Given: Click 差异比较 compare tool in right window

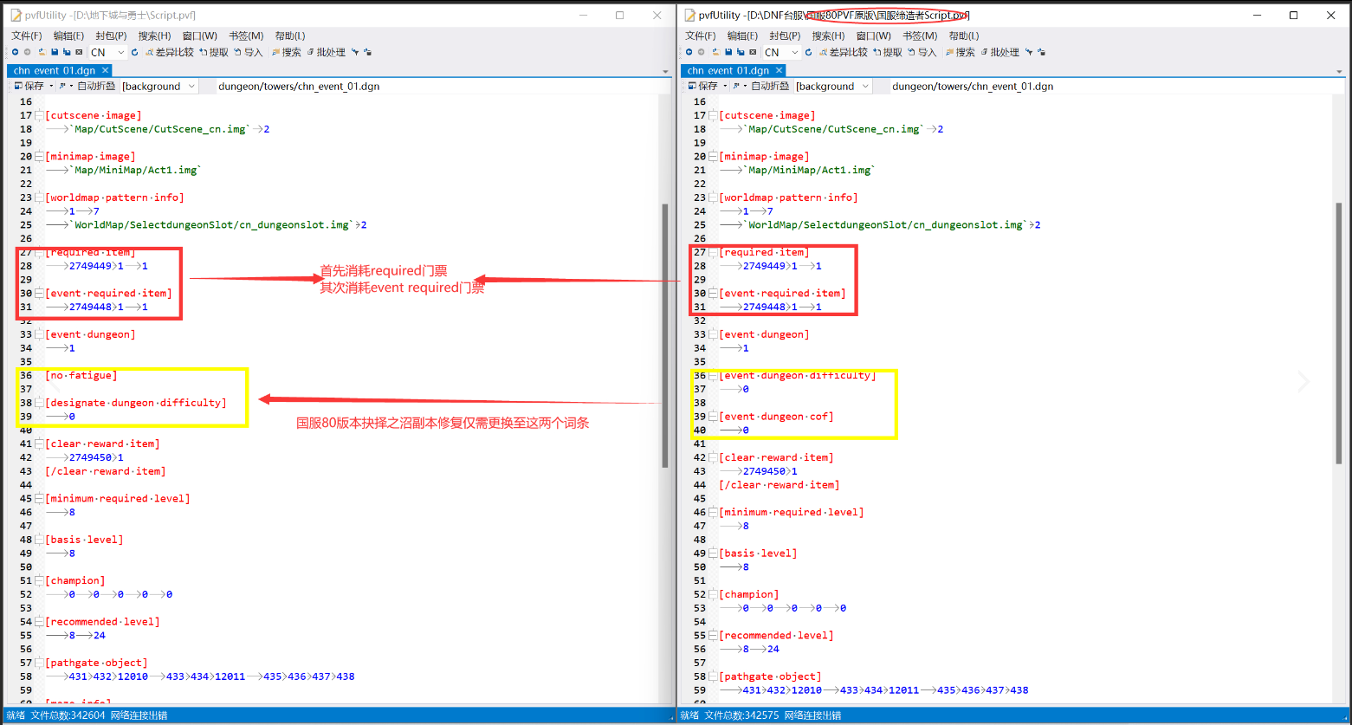Looking at the screenshot, I should (x=843, y=52).
